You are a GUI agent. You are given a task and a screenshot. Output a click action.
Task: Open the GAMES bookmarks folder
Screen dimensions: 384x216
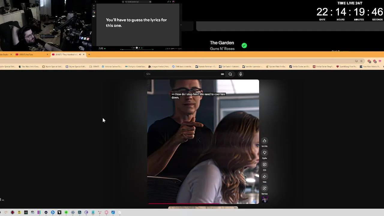(94, 67)
